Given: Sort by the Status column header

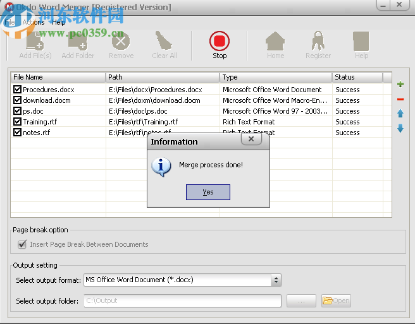Looking at the screenshot, I should coord(357,77).
